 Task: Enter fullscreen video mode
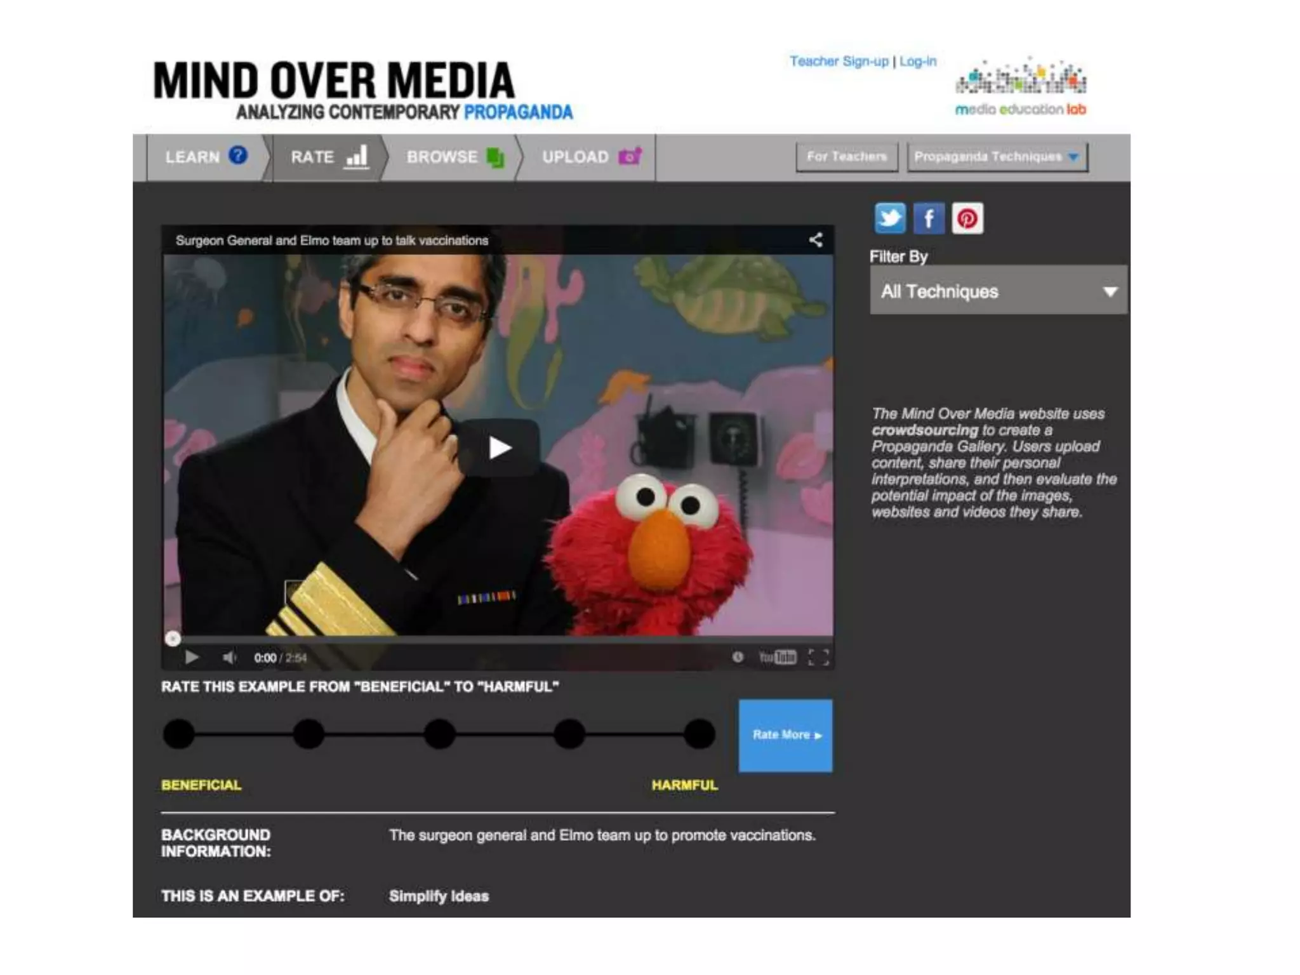pos(818,657)
